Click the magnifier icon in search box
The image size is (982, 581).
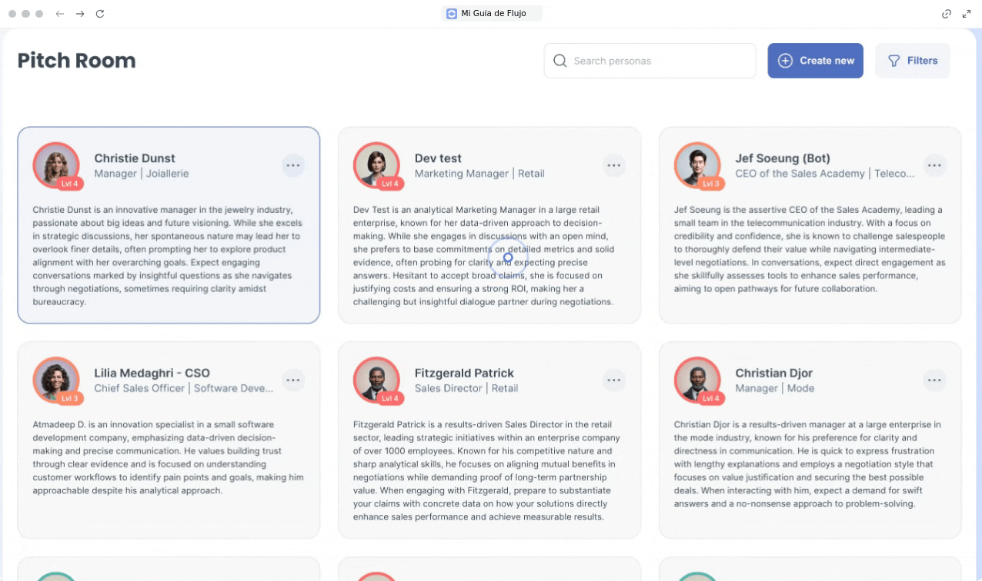tap(560, 61)
